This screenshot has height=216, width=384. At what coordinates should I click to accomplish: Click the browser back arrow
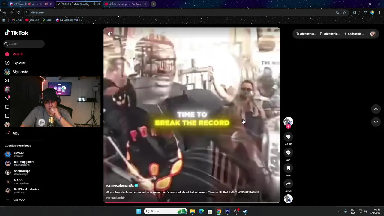click(x=4, y=13)
